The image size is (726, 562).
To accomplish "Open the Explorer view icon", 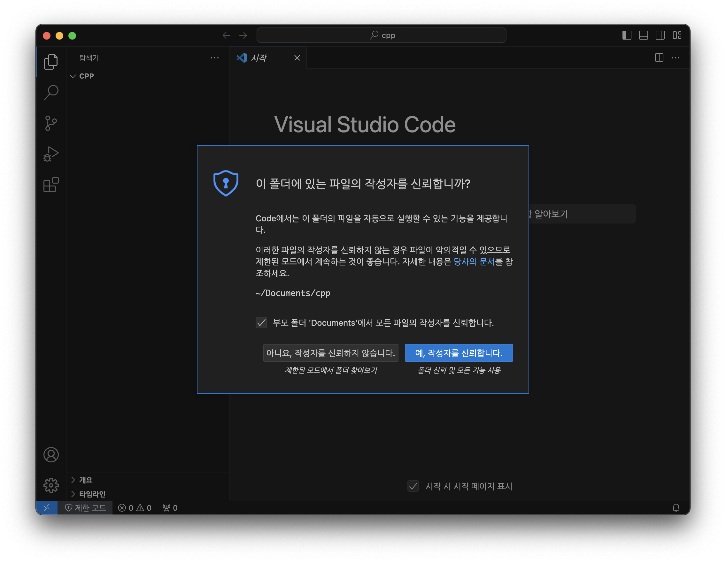I will 51,62.
